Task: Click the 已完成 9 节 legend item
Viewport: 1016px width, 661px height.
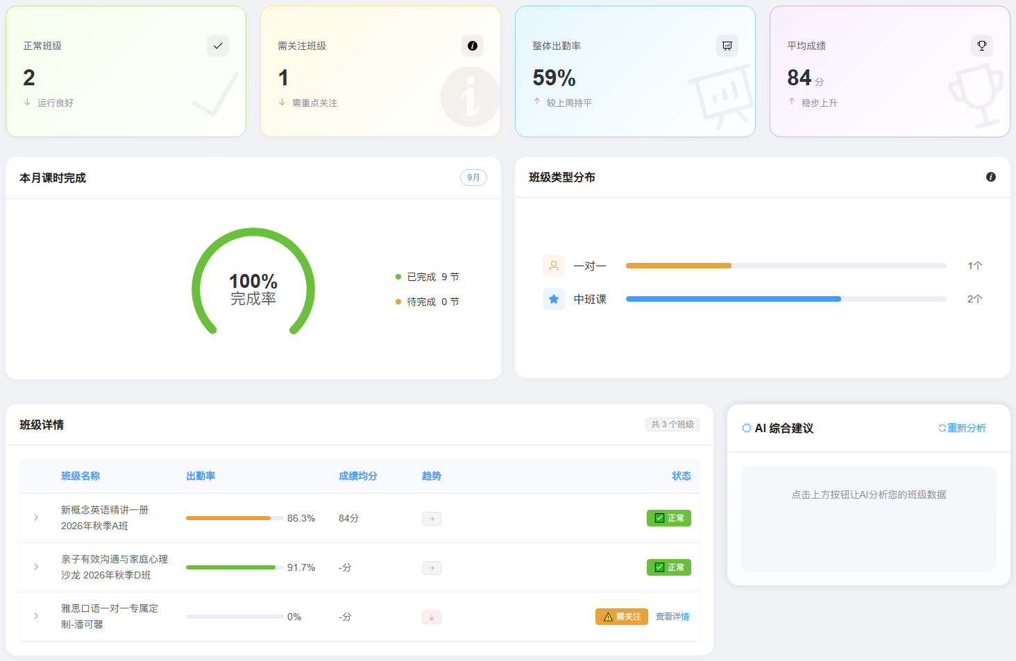Action: pyautogui.click(x=427, y=277)
